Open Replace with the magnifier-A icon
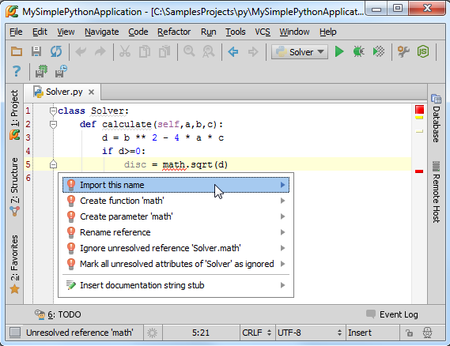Image resolution: width=450 pixels, height=346 pixels. coord(209,52)
